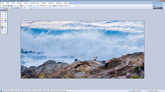Select the Line/Curve tool
The image size is (165, 92).
tap(5, 29)
